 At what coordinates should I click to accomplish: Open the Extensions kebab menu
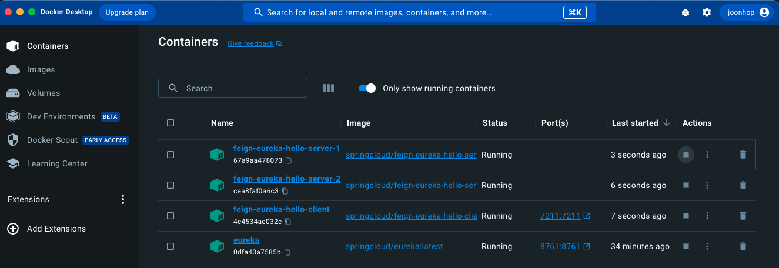123,199
